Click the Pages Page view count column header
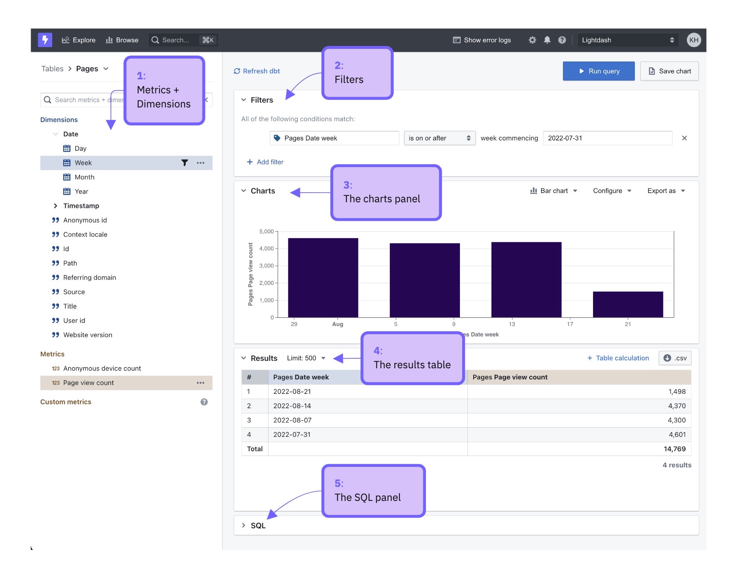Image resolution: width=742 pixels, height=578 pixels. pyautogui.click(x=579, y=377)
